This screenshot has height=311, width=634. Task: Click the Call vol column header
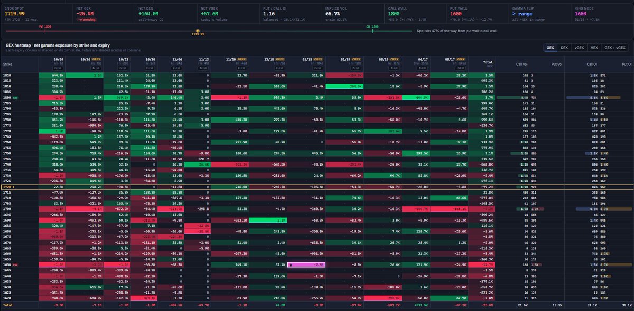tap(522, 63)
